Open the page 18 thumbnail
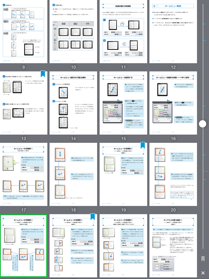The image size is (209, 279). pos(73,174)
